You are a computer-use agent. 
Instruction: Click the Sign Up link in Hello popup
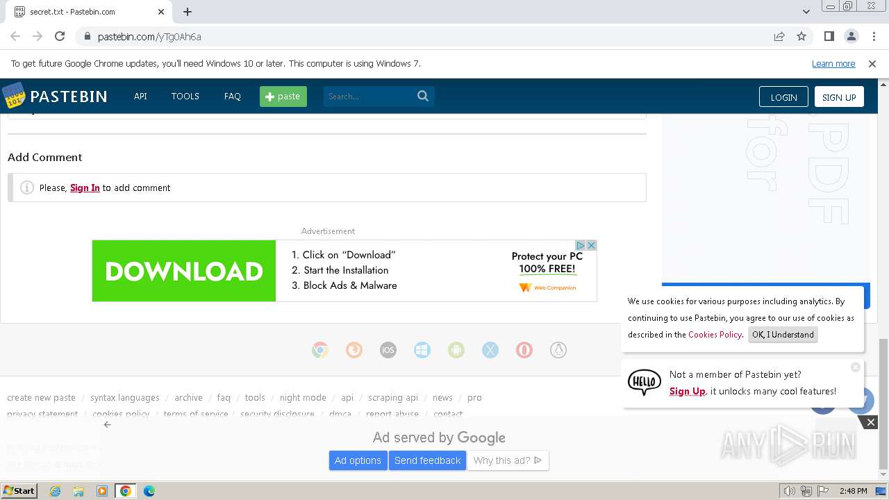tap(688, 391)
